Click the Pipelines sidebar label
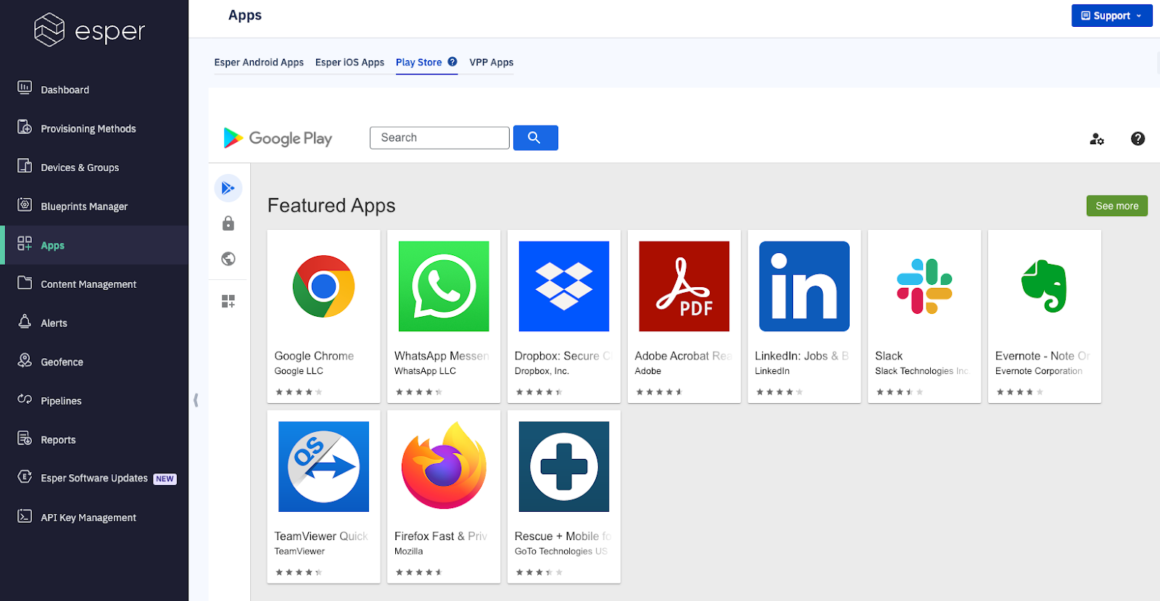This screenshot has width=1160, height=601. (x=61, y=401)
